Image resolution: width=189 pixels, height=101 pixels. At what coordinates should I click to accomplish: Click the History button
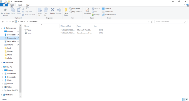point(96,15)
